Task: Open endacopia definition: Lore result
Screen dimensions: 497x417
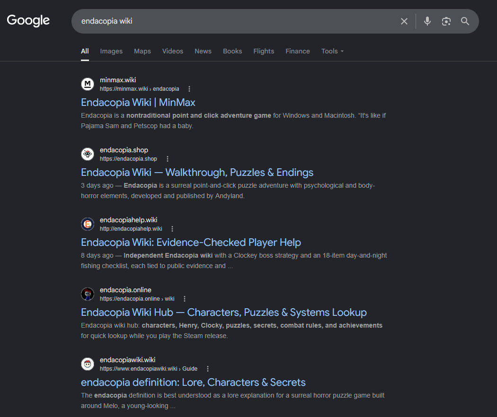Action: tap(193, 382)
